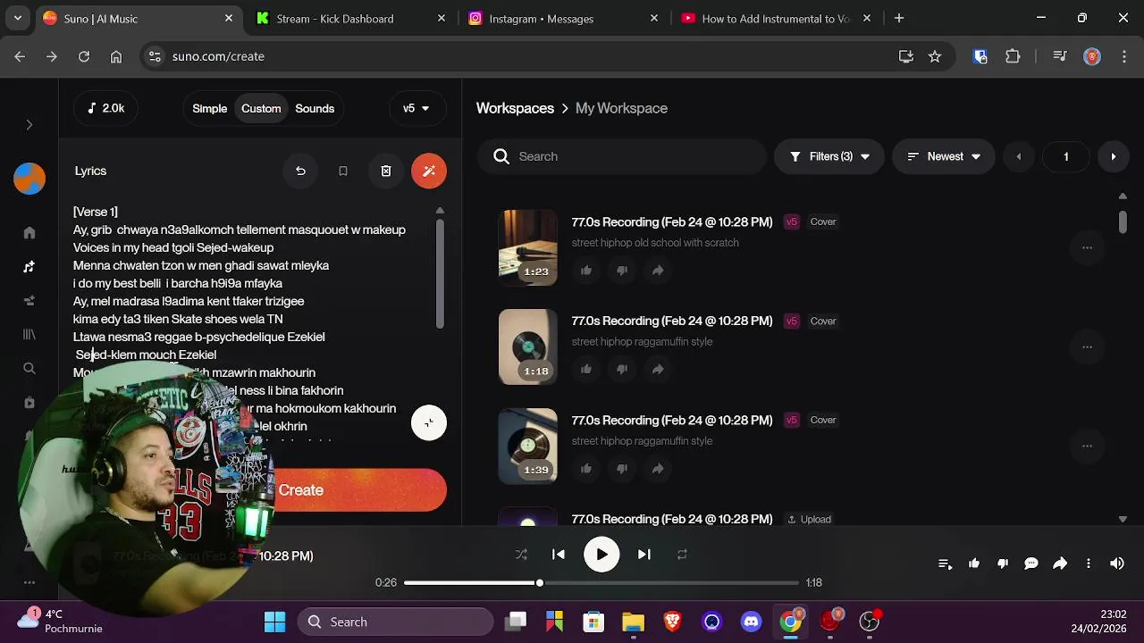Collapse the lyrics box with the white round button
Viewport: 1144px width, 643px height.
(429, 422)
